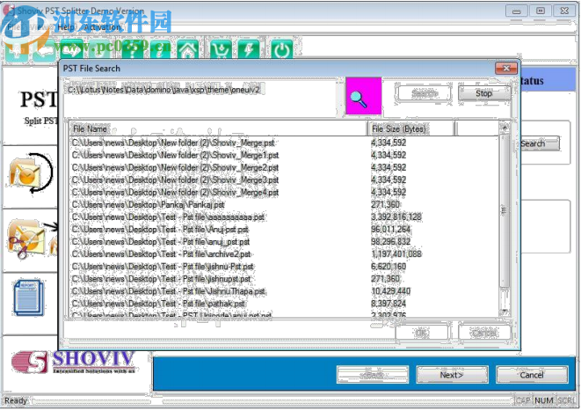Click the Outlook scissors split icon
Screen dimensions: 581x418
click(31, 238)
